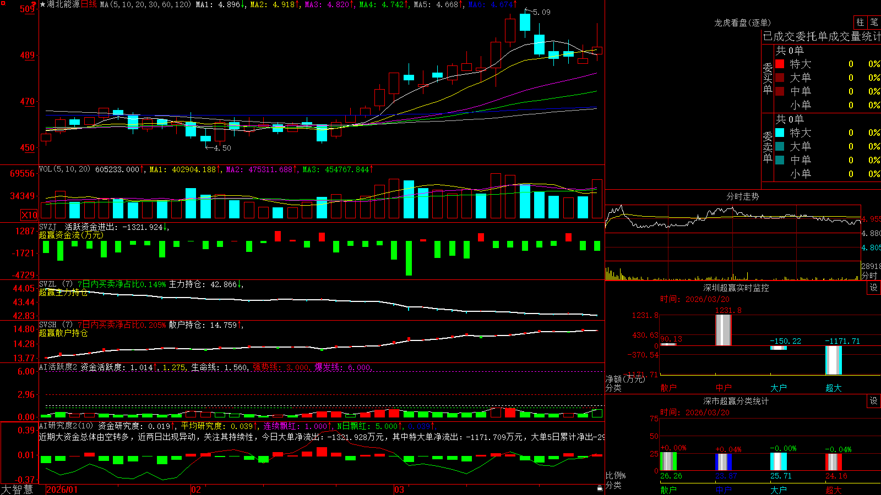Open 设 settings in 深市超赢分类统计 panel
The image size is (881, 495).
[x=874, y=401]
